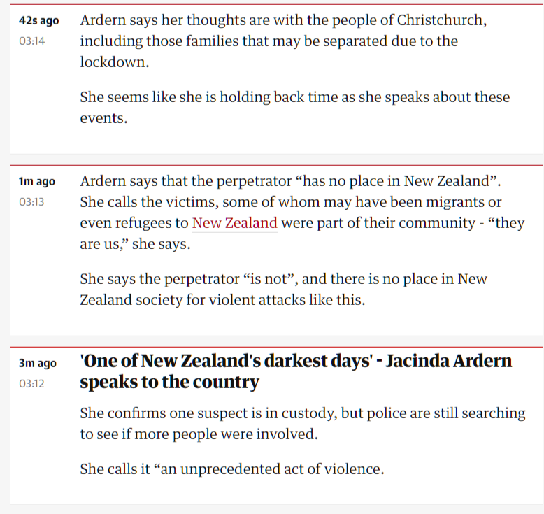544x514 pixels.
Task: Click the "42s ago" timestamp link
Action: click(x=39, y=20)
